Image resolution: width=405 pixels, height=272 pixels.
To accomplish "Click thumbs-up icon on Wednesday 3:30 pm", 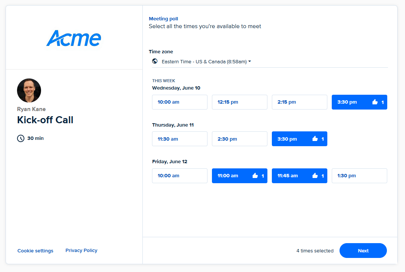I will (375, 102).
